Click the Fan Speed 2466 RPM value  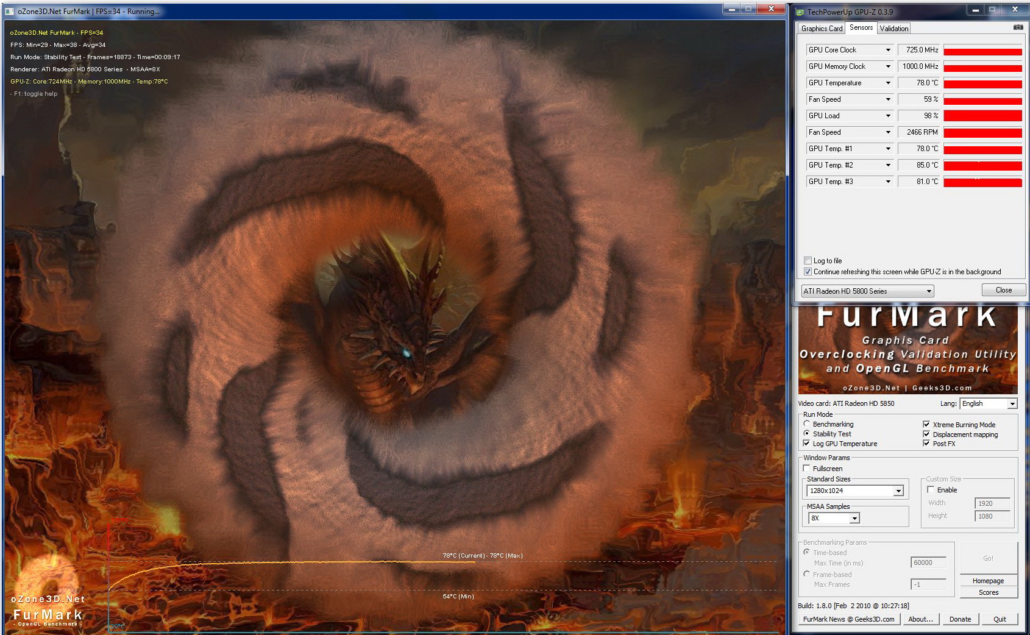coord(920,132)
